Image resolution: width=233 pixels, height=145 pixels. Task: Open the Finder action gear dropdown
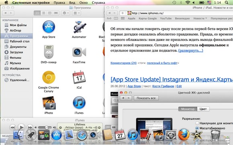pyautogui.click(x=65, y=13)
